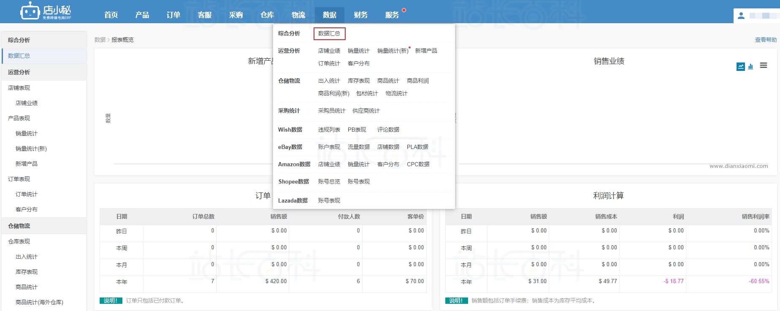Open 数据汇总 in the dropdown menu

coord(329,33)
